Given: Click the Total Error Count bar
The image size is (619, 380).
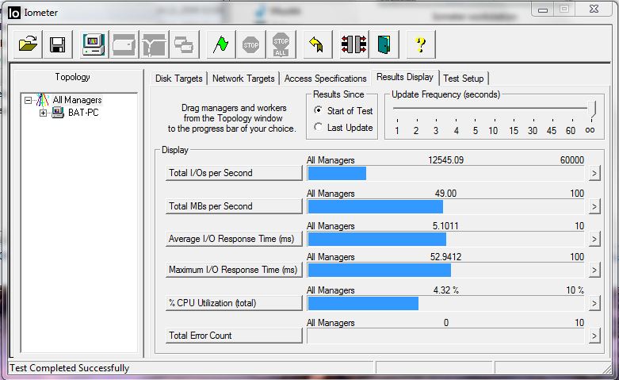Looking at the screenshot, I should (445, 336).
